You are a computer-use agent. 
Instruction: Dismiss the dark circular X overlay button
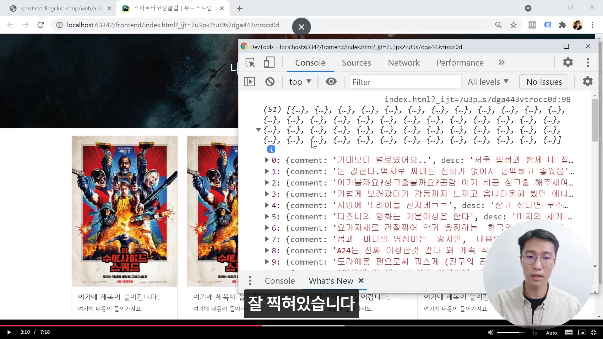(x=301, y=27)
